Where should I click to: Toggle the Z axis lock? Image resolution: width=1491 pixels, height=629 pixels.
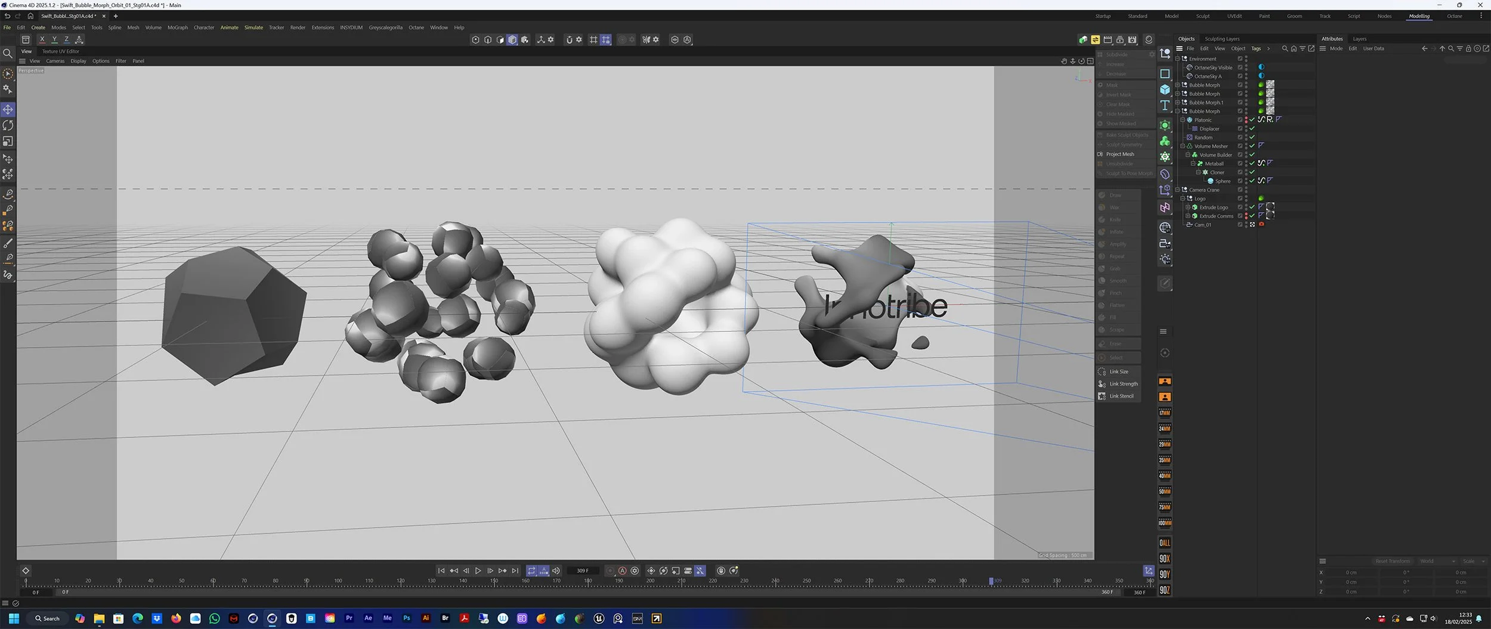(66, 40)
